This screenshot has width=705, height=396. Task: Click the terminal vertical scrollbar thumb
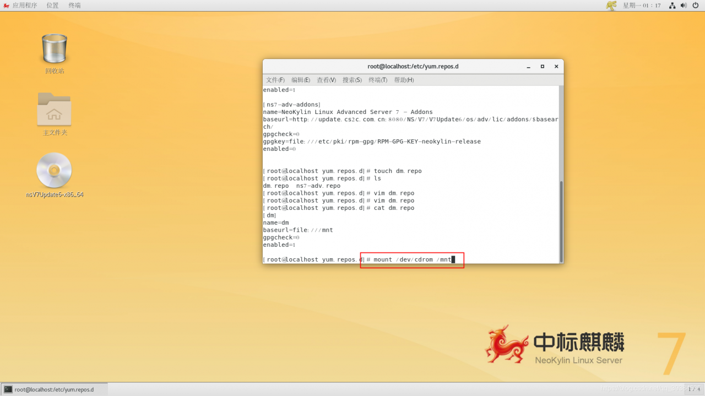coord(561,221)
